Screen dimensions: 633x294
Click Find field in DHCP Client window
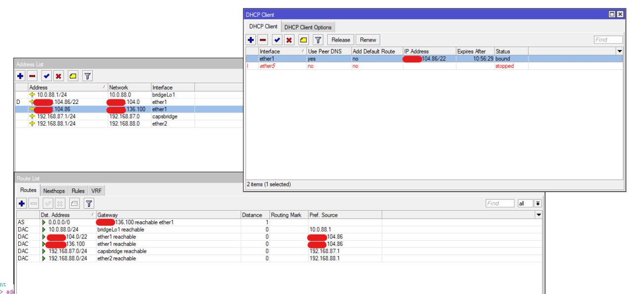pos(608,40)
